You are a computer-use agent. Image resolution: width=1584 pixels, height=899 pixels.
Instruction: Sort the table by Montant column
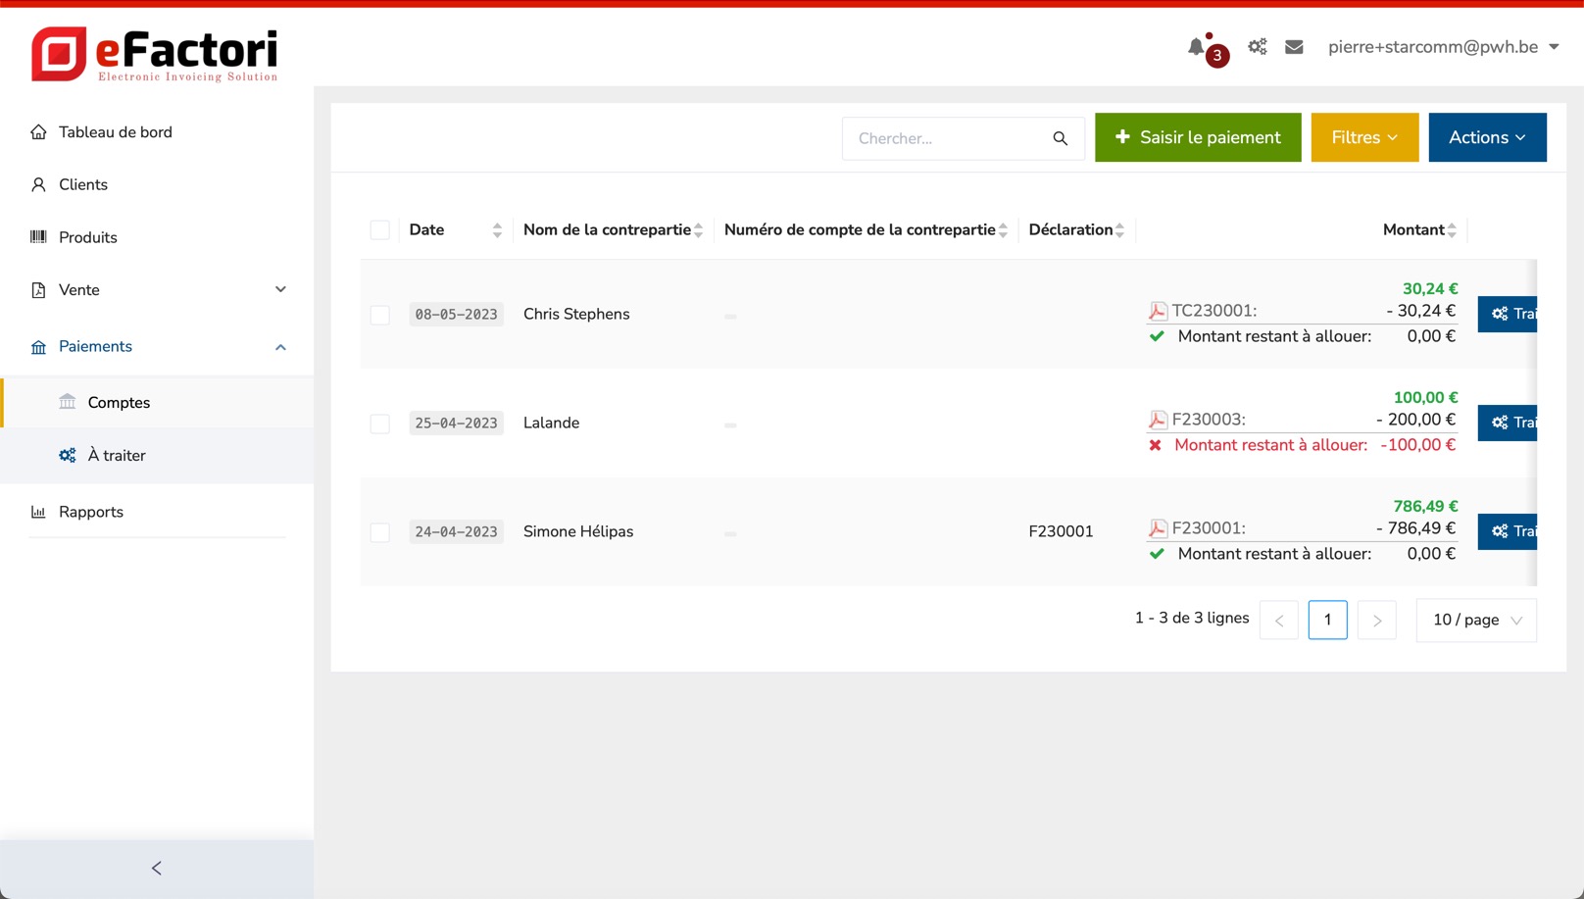click(x=1419, y=230)
